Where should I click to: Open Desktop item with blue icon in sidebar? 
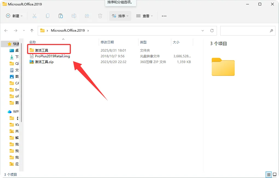tap(14, 50)
